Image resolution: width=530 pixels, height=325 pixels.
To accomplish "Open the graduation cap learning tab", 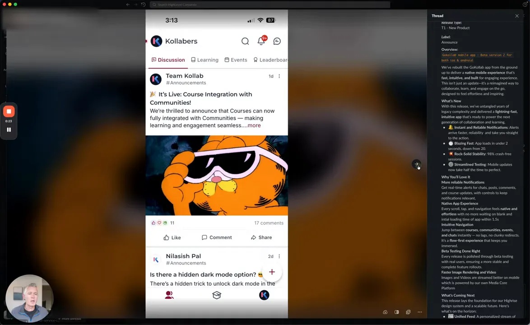I will click(217, 295).
